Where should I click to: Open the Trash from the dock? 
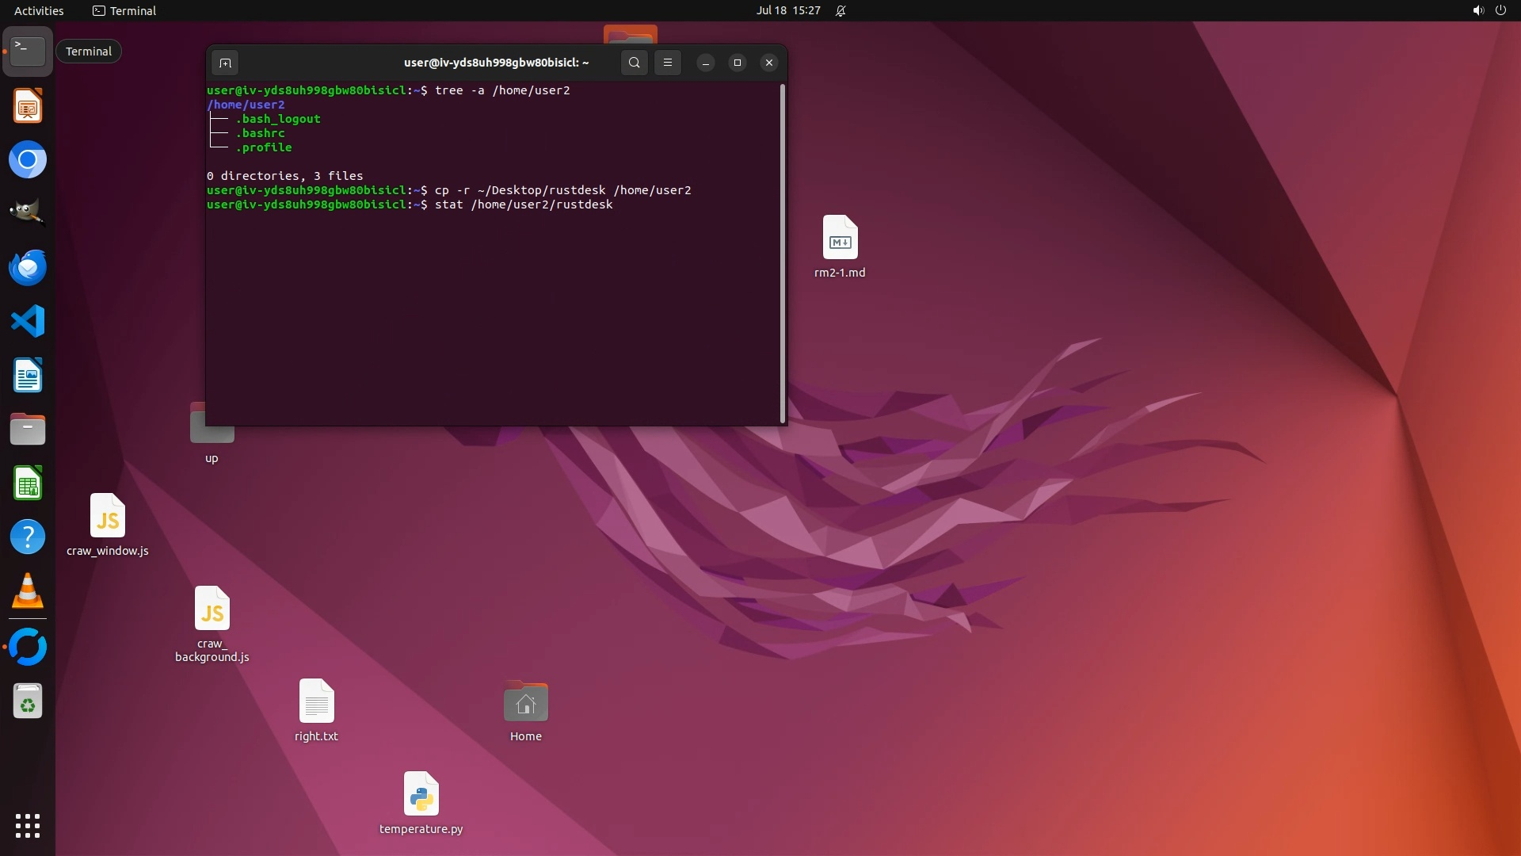click(x=28, y=701)
